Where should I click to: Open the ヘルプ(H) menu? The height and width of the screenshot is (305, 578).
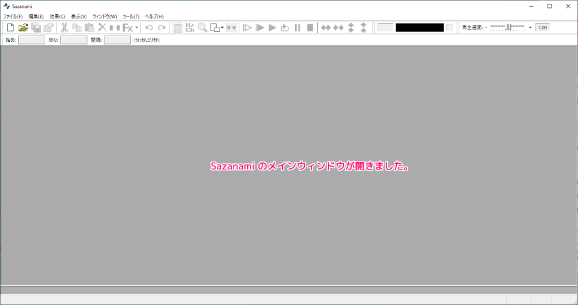[x=154, y=16]
